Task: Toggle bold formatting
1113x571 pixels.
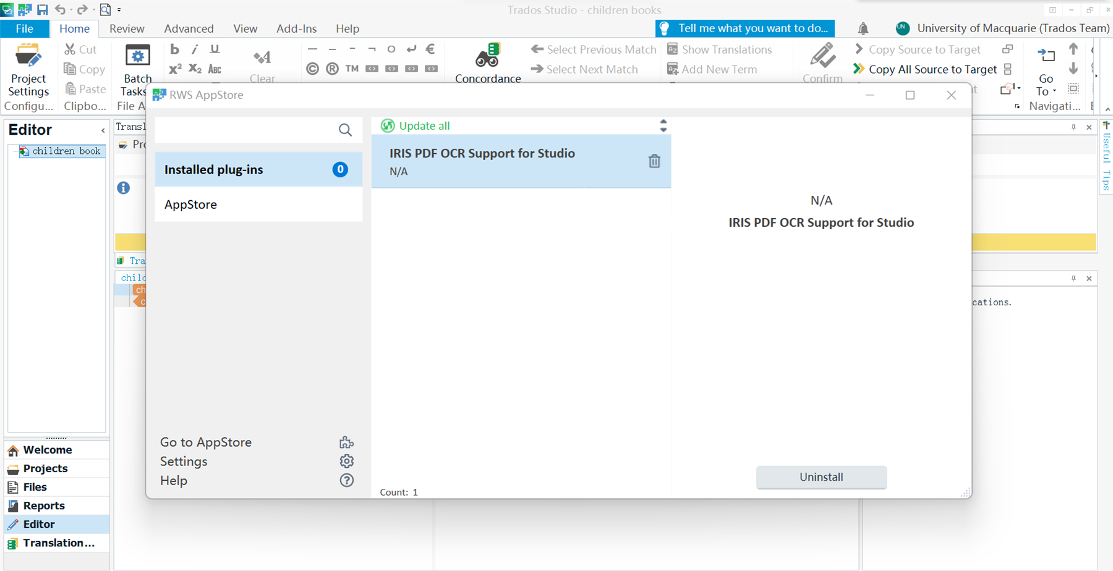Action: (174, 49)
